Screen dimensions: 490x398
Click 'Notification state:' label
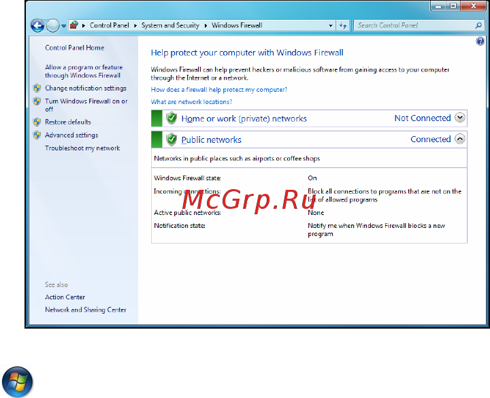click(x=180, y=226)
